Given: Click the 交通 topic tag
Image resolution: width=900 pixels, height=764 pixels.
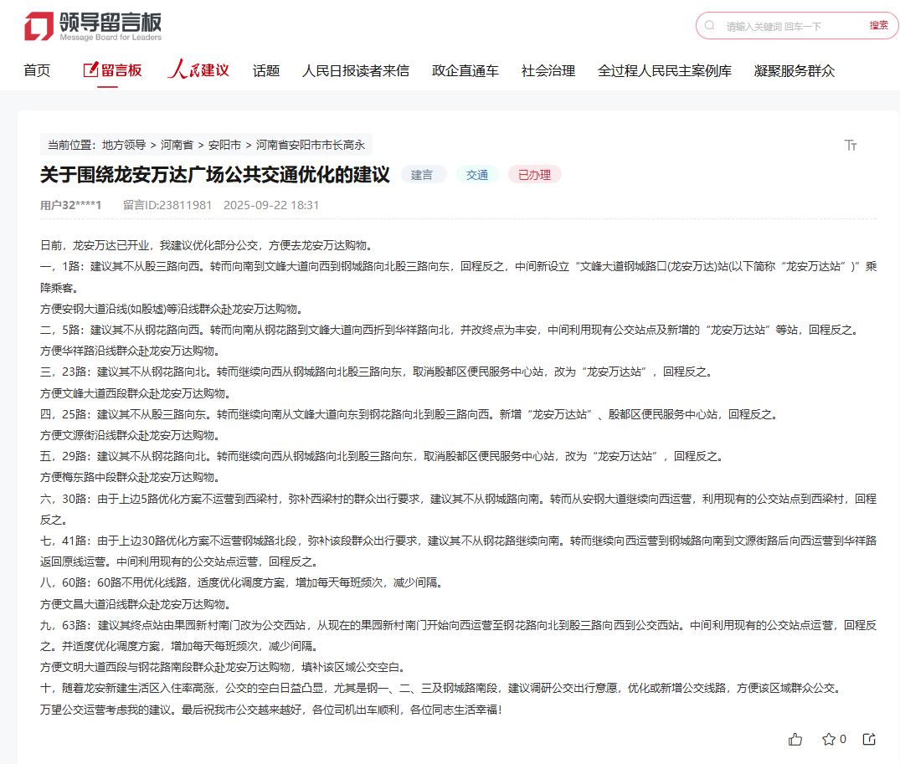Looking at the screenshot, I should 477,175.
